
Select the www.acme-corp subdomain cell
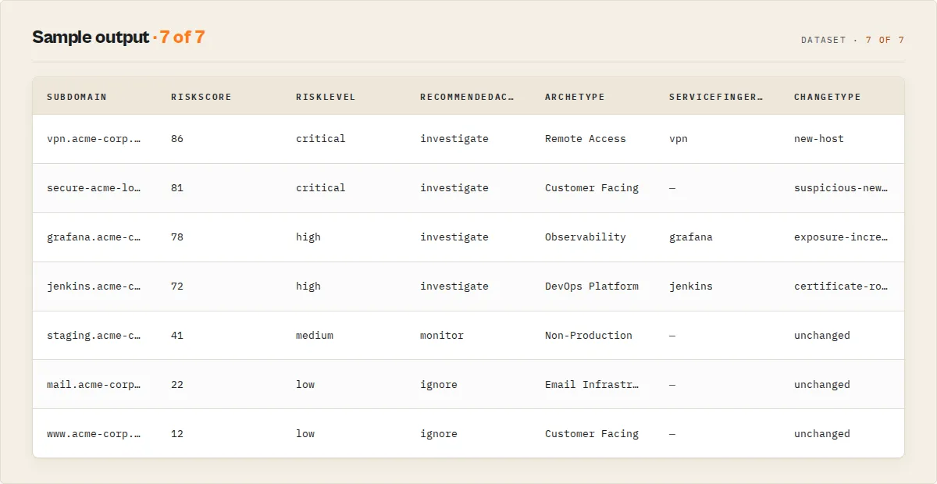(94, 434)
